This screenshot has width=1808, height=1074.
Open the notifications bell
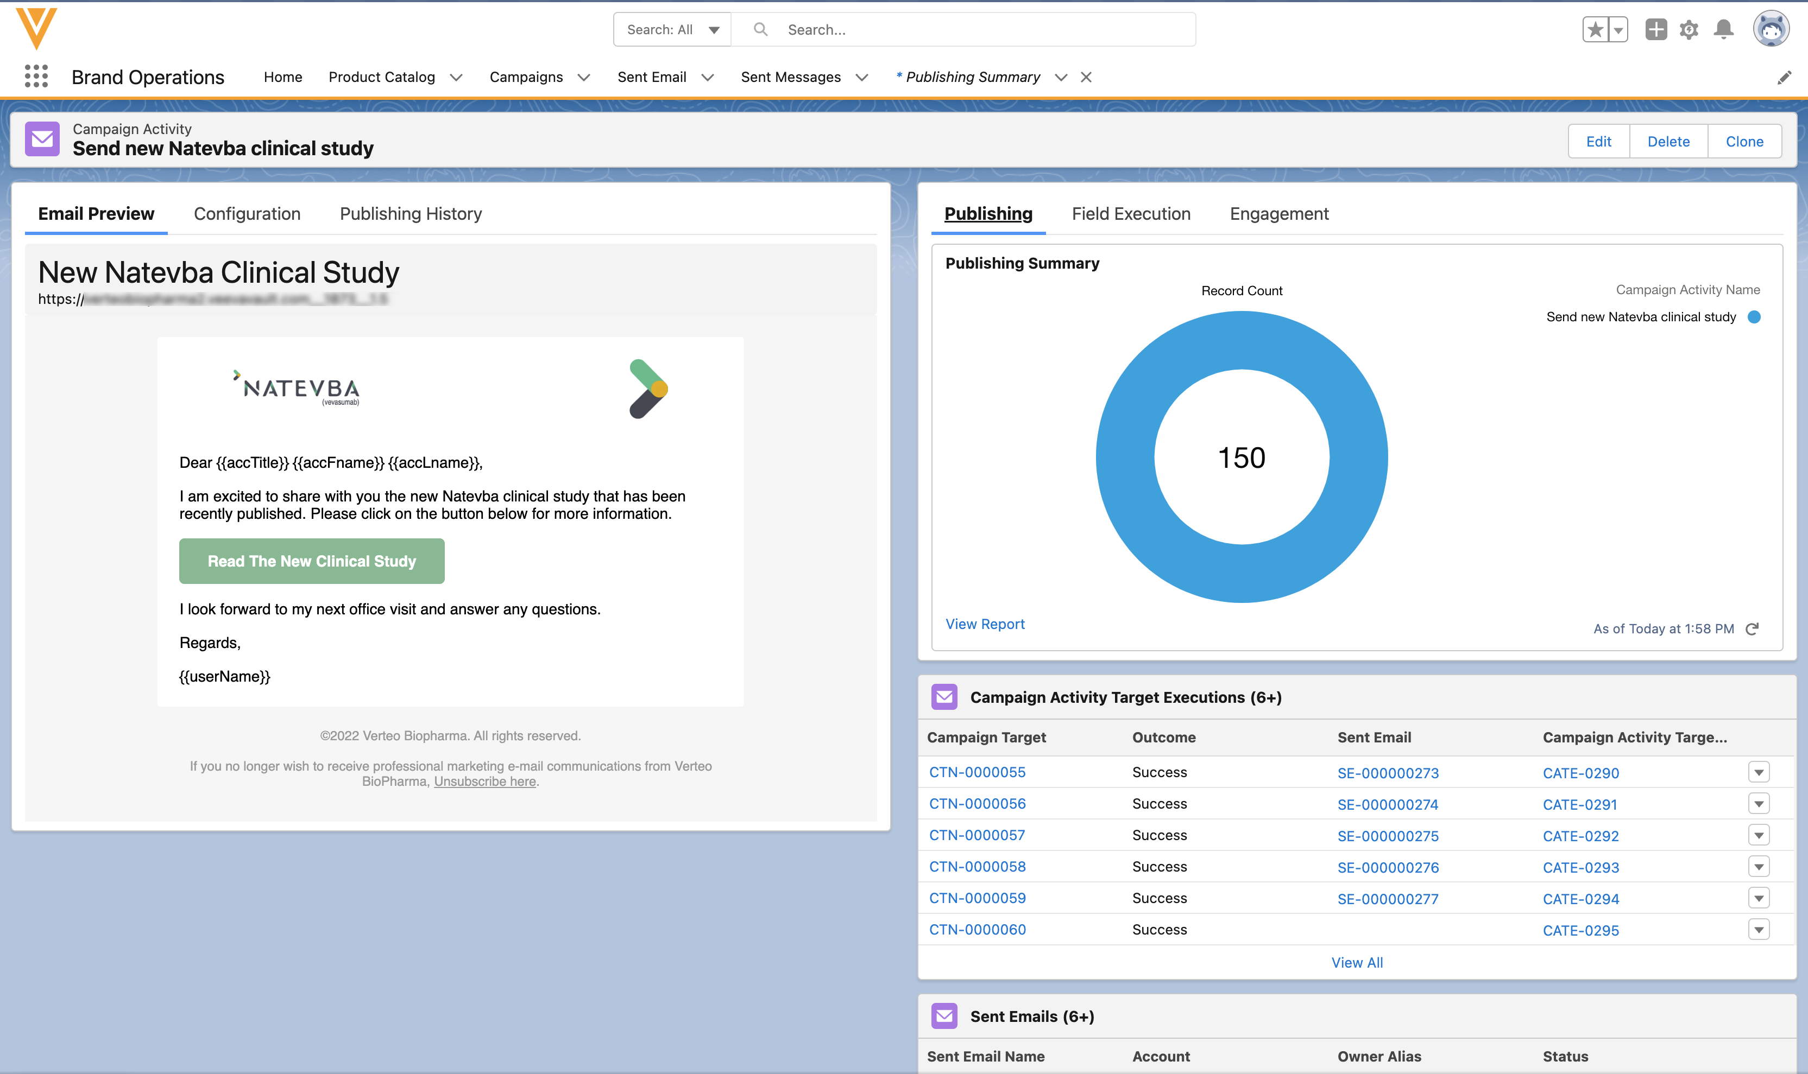(x=1723, y=30)
